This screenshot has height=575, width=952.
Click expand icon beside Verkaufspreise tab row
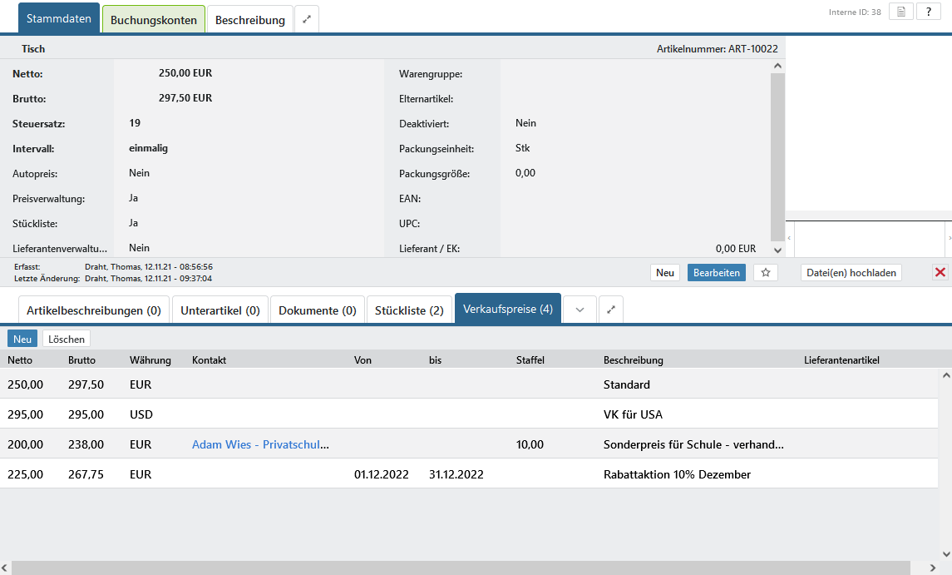tap(611, 310)
